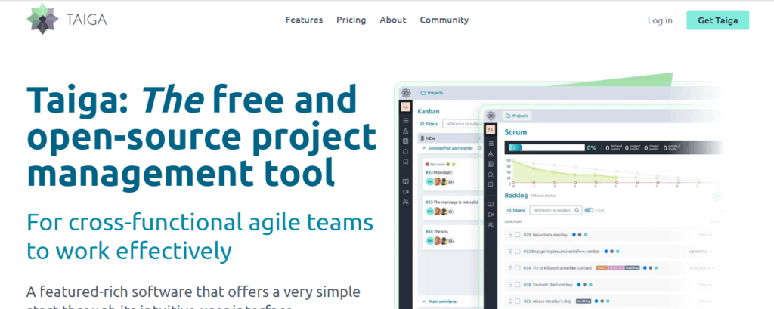The image size is (774, 309).
Task: Open team members icon in Kanban window sidebar
Action: tap(405, 202)
